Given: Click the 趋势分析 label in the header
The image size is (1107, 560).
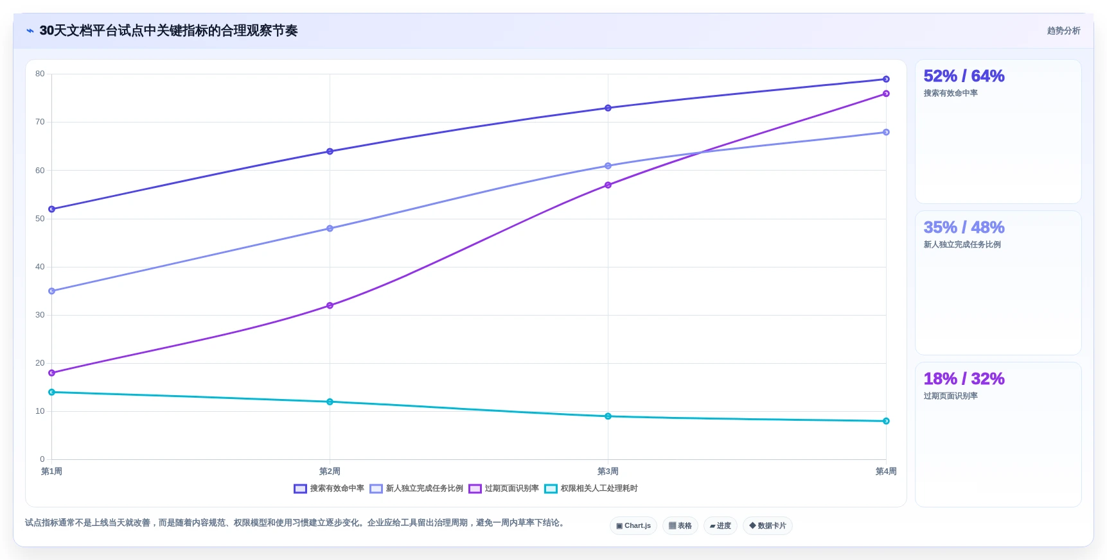Looking at the screenshot, I should [1063, 31].
